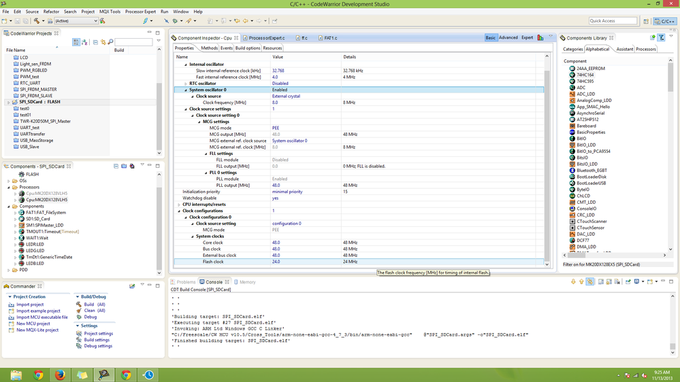Click the open perspective icon near Quick Access
Screen dimensions: 680x382
tap(646, 21)
